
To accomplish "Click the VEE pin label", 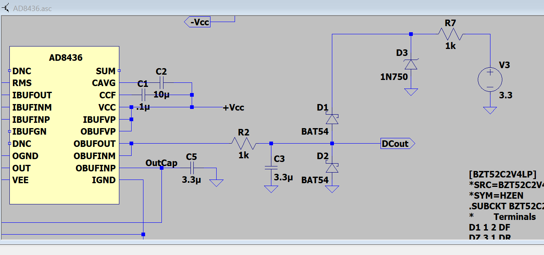I will pyautogui.click(x=20, y=180).
